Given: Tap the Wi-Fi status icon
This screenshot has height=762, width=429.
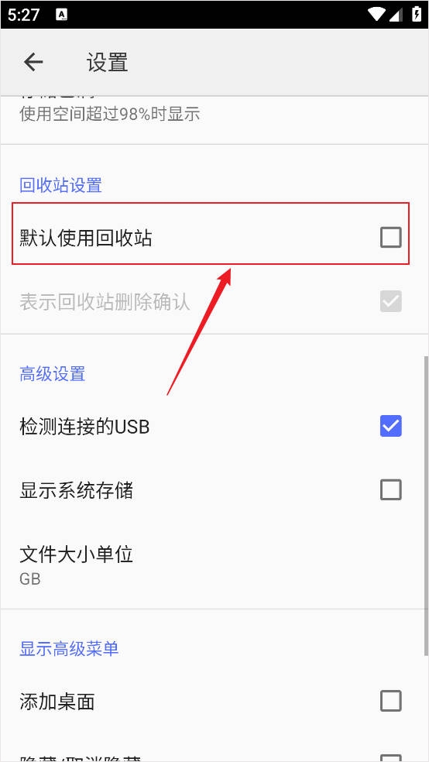Looking at the screenshot, I should [x=376, y=15].
